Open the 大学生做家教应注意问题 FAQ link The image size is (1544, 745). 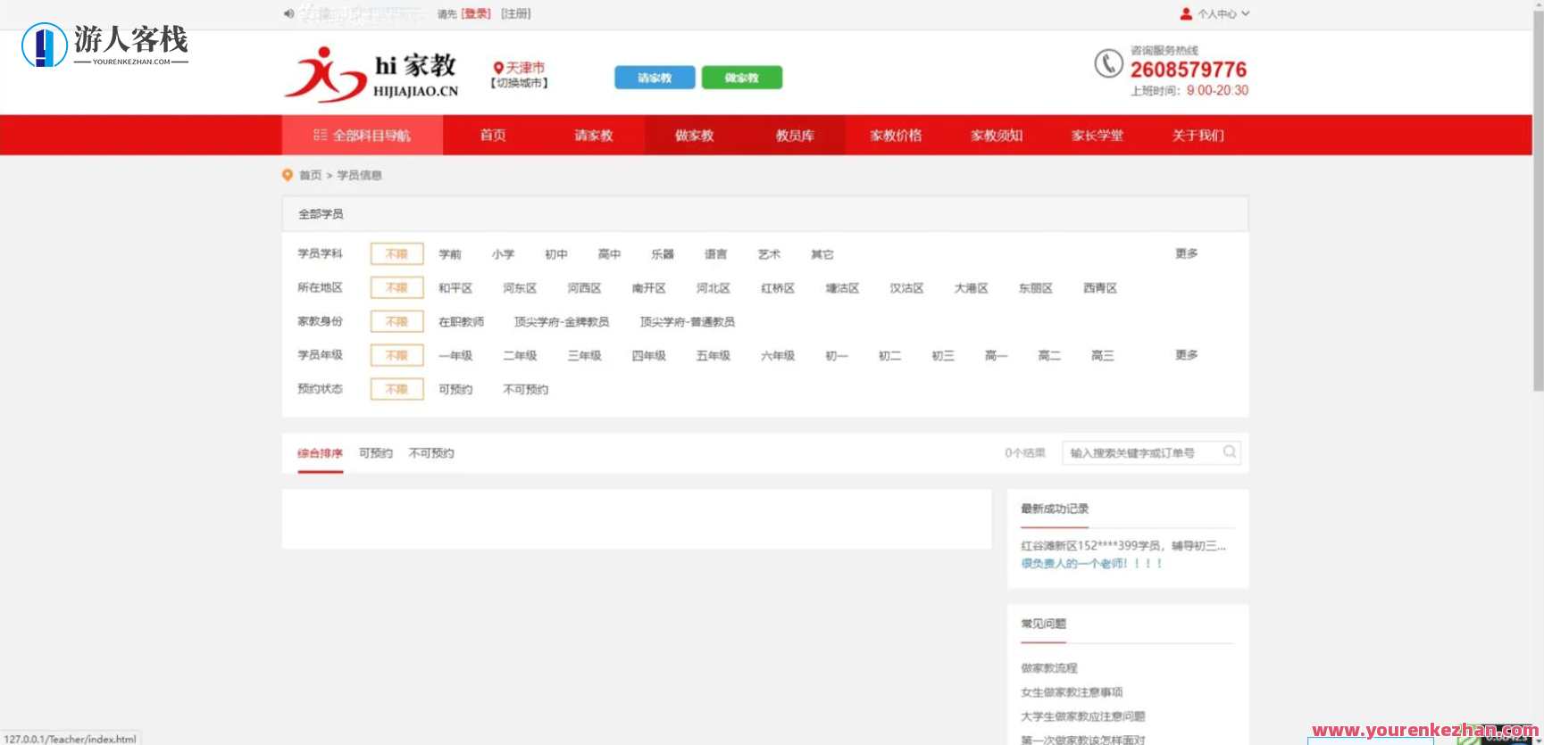(x=1083, y=716)
